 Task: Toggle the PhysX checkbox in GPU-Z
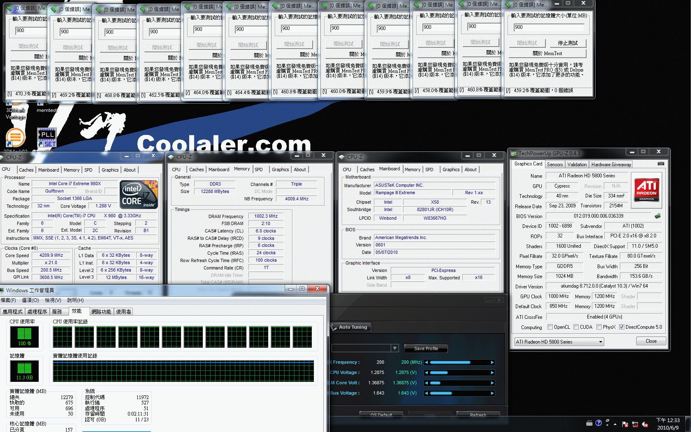599,327
